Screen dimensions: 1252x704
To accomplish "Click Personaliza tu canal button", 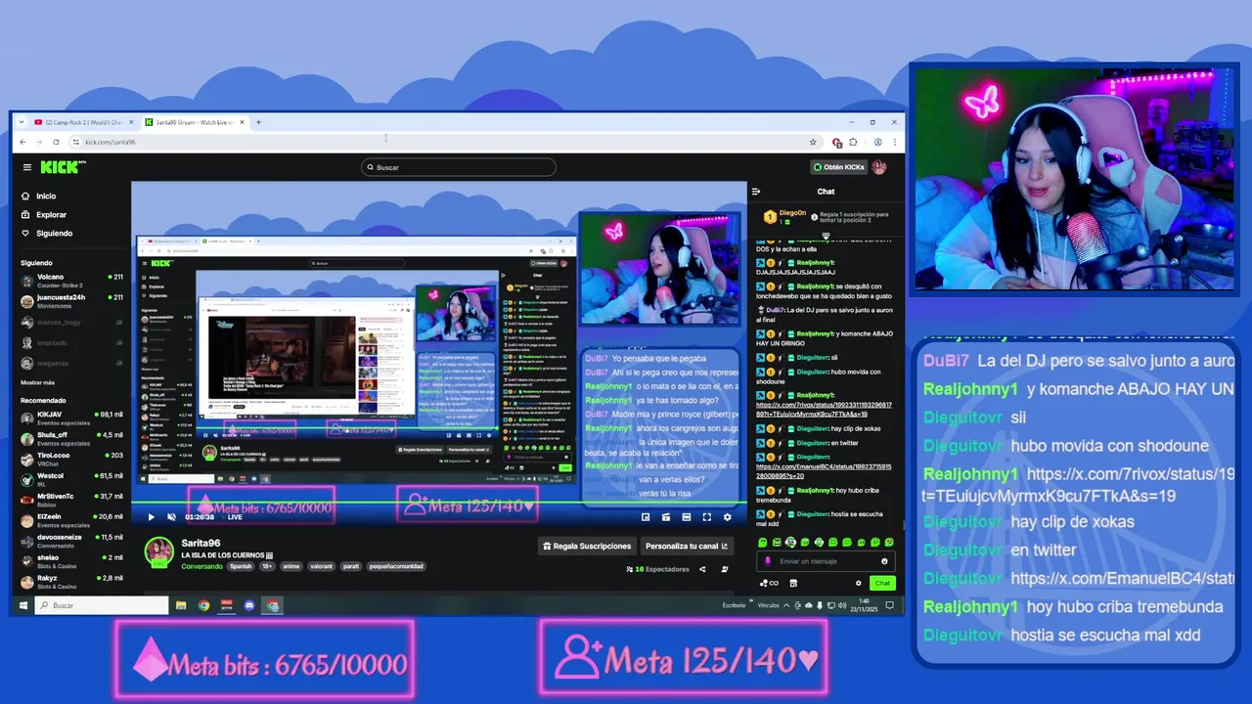I will [687, 546].
